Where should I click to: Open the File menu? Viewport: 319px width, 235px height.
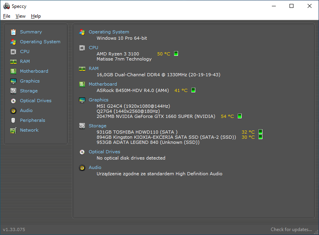[7, 16]
